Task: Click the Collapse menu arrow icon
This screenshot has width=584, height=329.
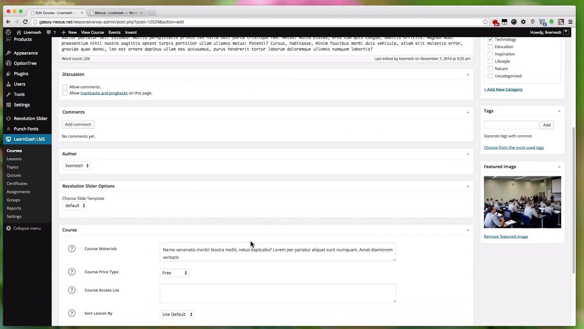Action: (9, 228)
